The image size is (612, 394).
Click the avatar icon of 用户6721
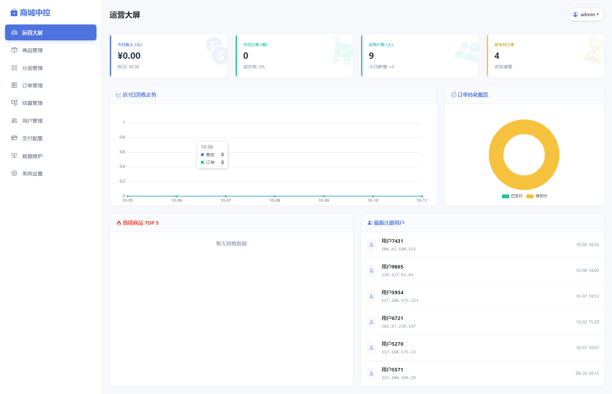[371, 322]
